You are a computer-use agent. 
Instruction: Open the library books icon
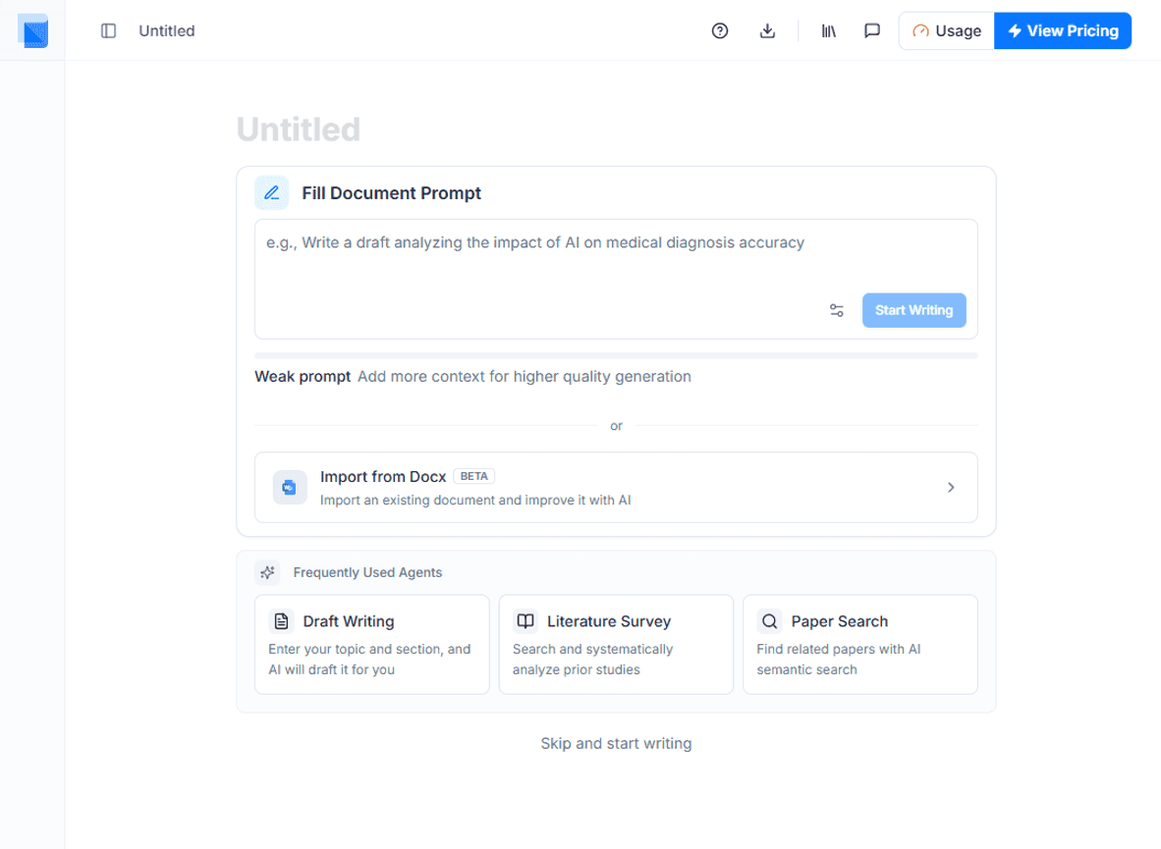click(x=829, y=31)
